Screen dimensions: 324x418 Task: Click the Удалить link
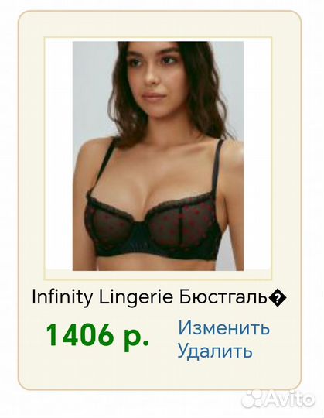(x=215, y=351)
